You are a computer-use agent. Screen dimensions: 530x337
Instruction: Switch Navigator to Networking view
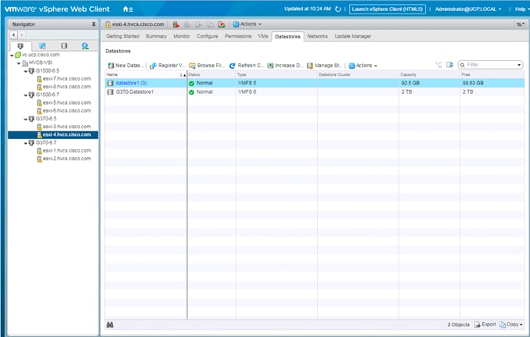click(x=85, y=46)
